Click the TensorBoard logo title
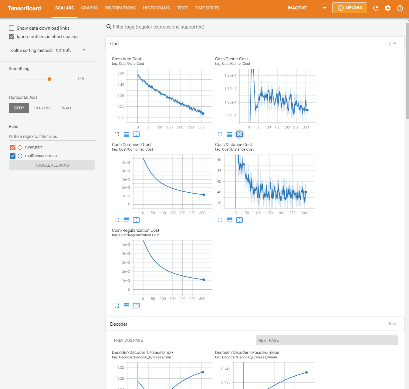 24,8
